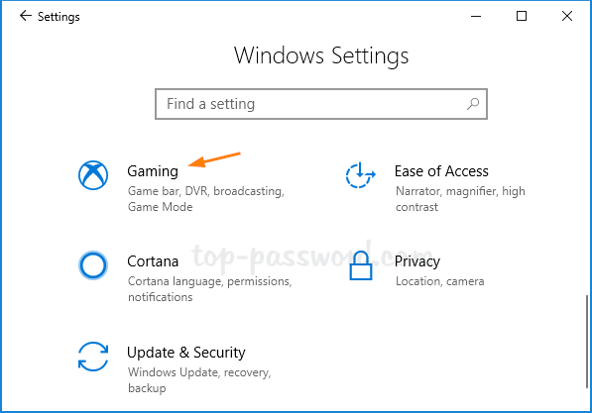Go back using the back arrow

[x=26, y=16]
